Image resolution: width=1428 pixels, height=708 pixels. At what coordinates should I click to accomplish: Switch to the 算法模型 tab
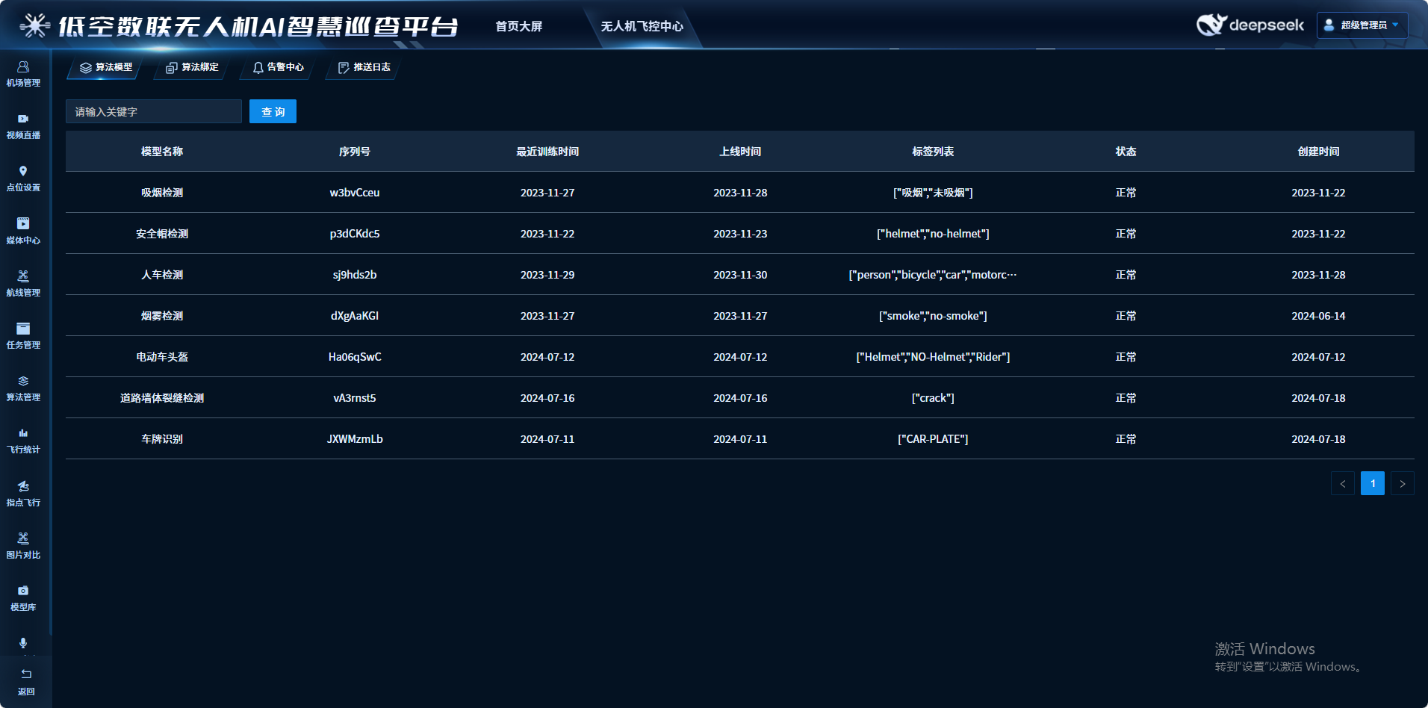106,67
